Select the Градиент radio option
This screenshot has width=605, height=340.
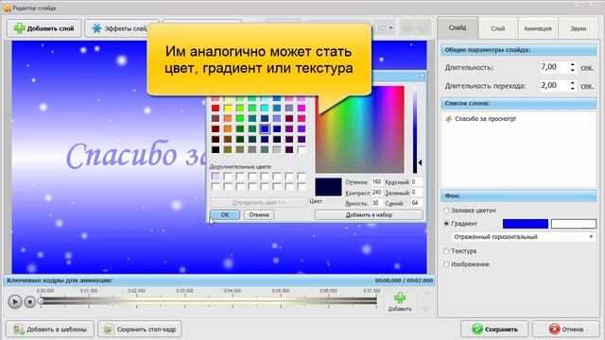coord(446,224)
